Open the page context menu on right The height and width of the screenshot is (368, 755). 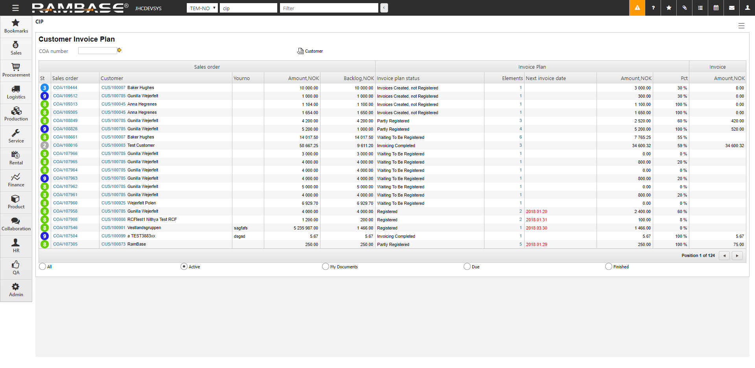[x=741, y=26]
